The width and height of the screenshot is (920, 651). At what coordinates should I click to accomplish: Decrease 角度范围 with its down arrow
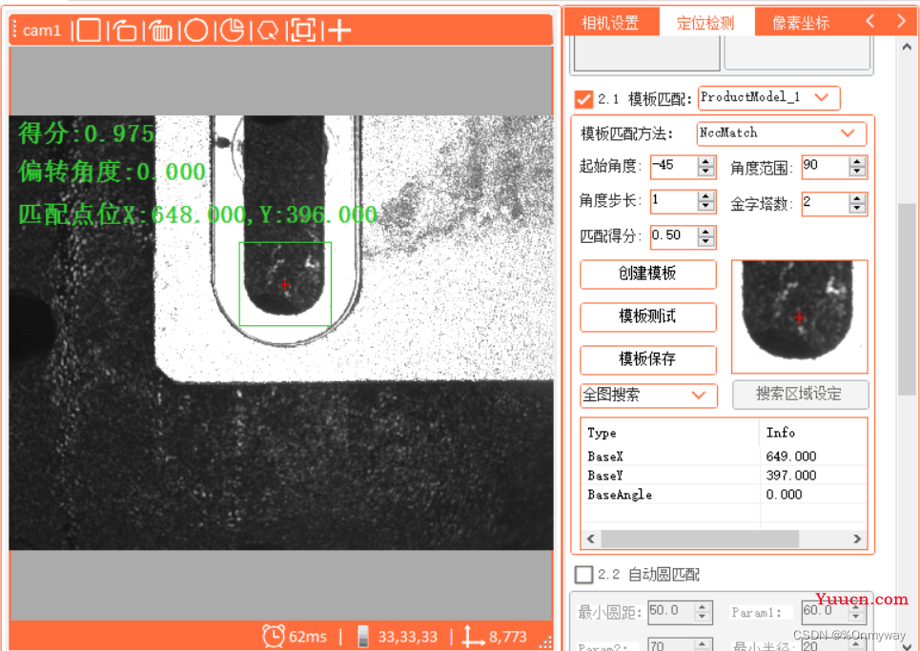[x=857, y=172]
